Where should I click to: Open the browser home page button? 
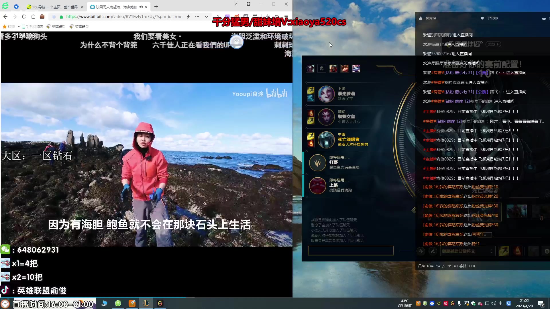(33, 17)
